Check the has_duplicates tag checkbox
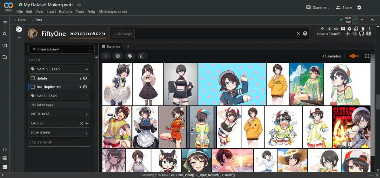Viewport: 380px width, 178px height. [33, 87]
